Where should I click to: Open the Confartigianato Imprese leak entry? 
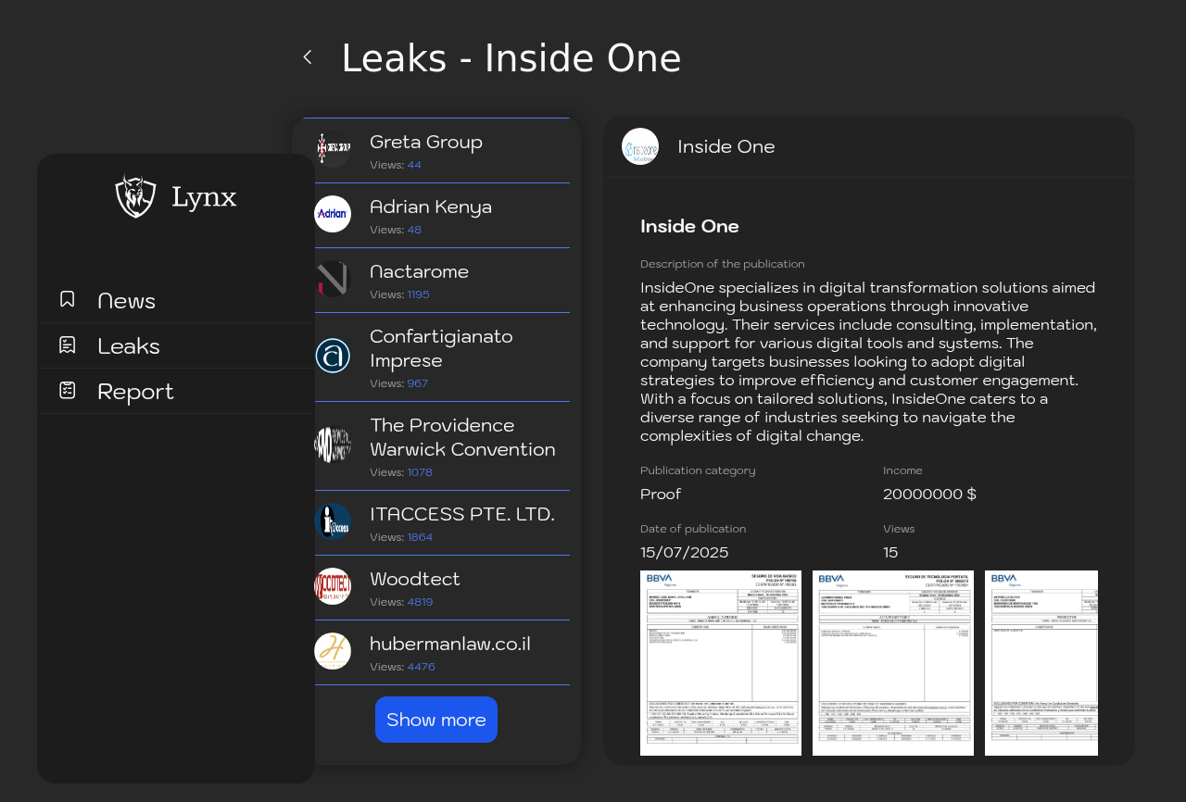(436, 357)
